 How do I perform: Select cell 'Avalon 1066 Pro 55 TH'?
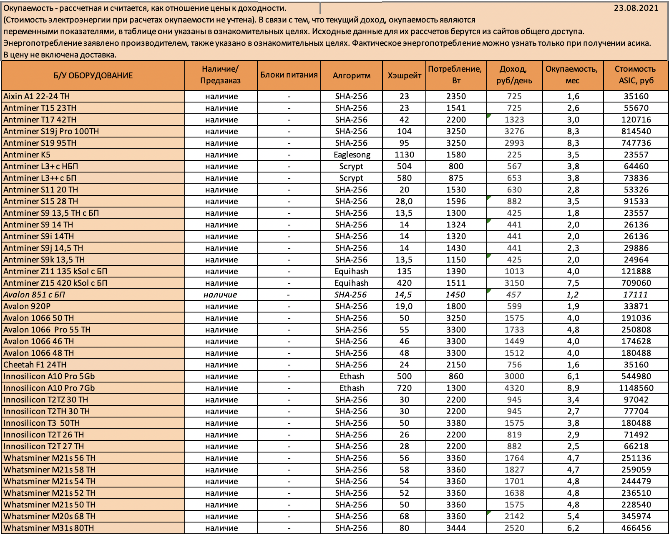click(x=93, y=330)
